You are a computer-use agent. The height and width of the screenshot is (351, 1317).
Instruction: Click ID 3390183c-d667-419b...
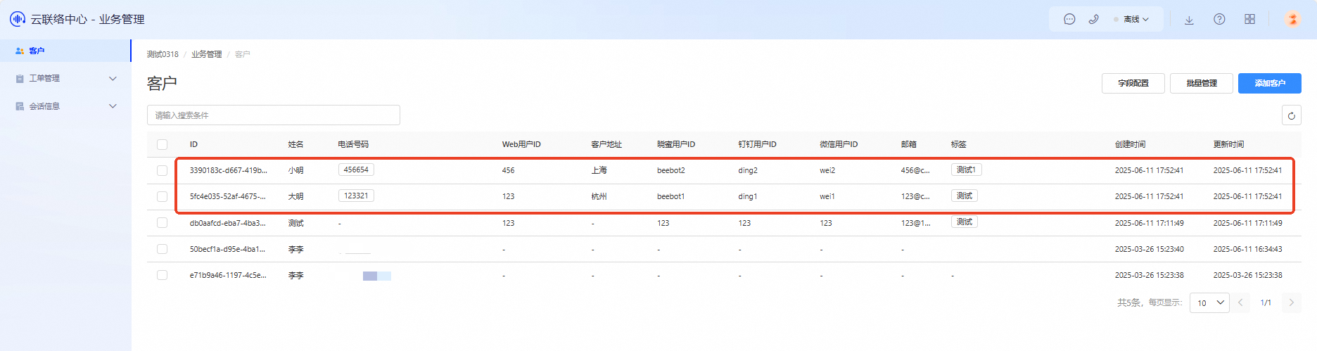228,170
